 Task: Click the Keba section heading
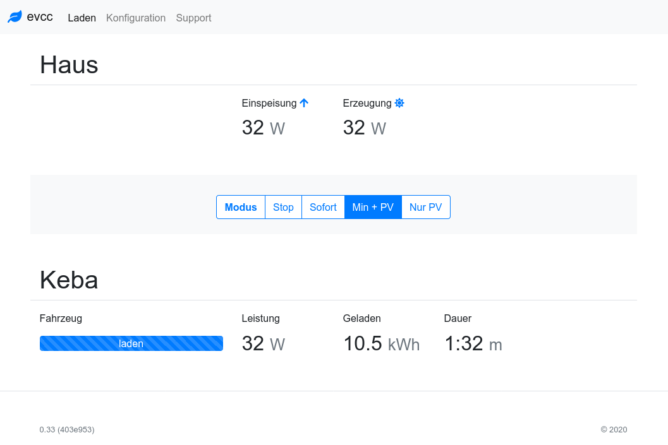pos(69,280)
